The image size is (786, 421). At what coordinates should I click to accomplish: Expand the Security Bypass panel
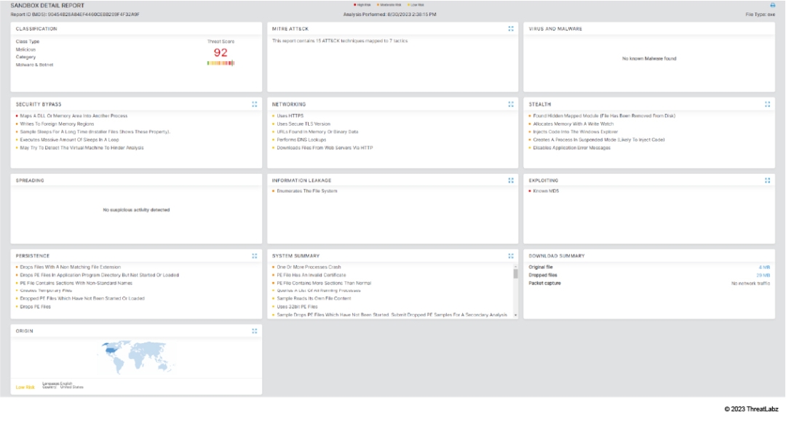254,104
